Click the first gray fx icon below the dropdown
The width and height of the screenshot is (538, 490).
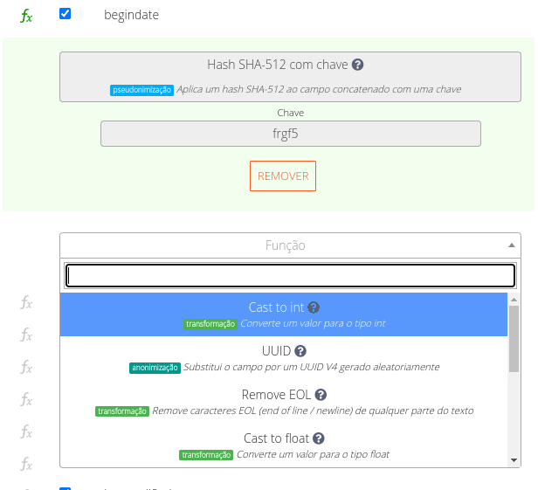coord(26,303)
